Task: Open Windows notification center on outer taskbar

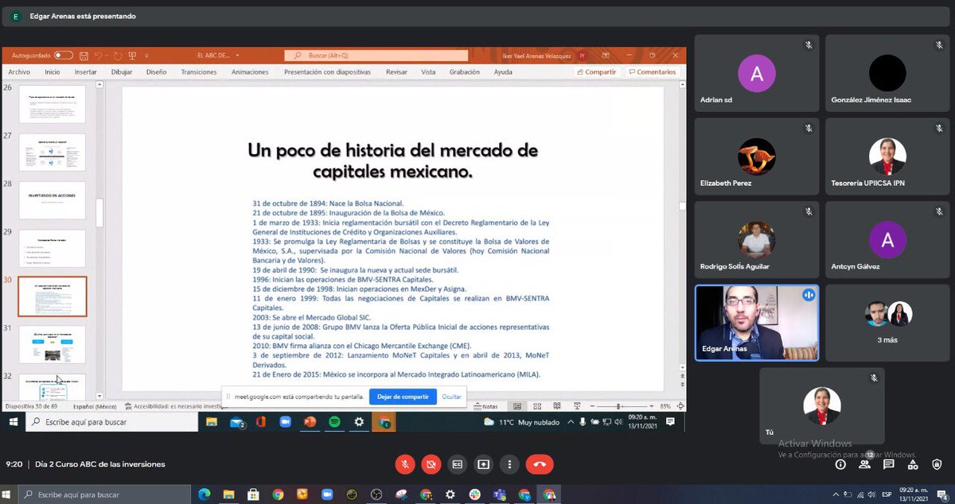Action: [x=941, y=495]
